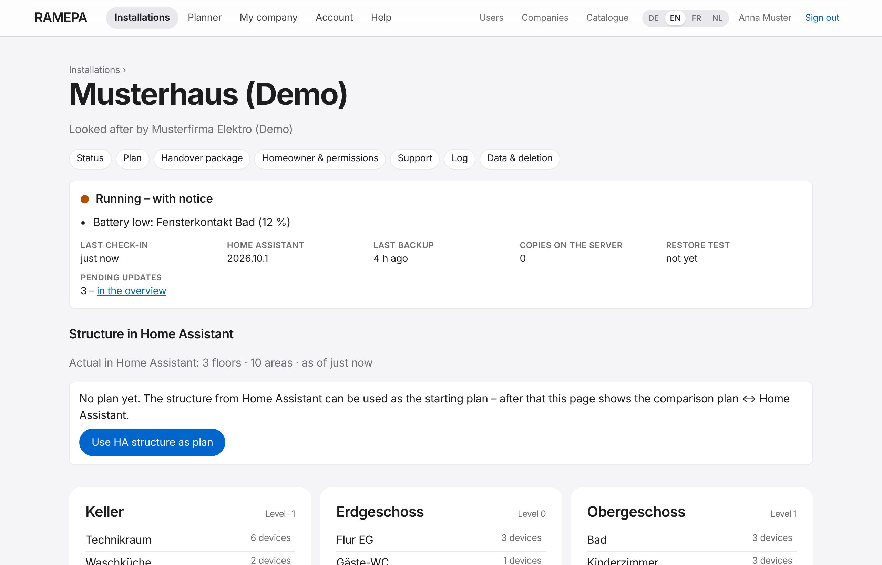Click the Restore test value not yet

[682, 259]
